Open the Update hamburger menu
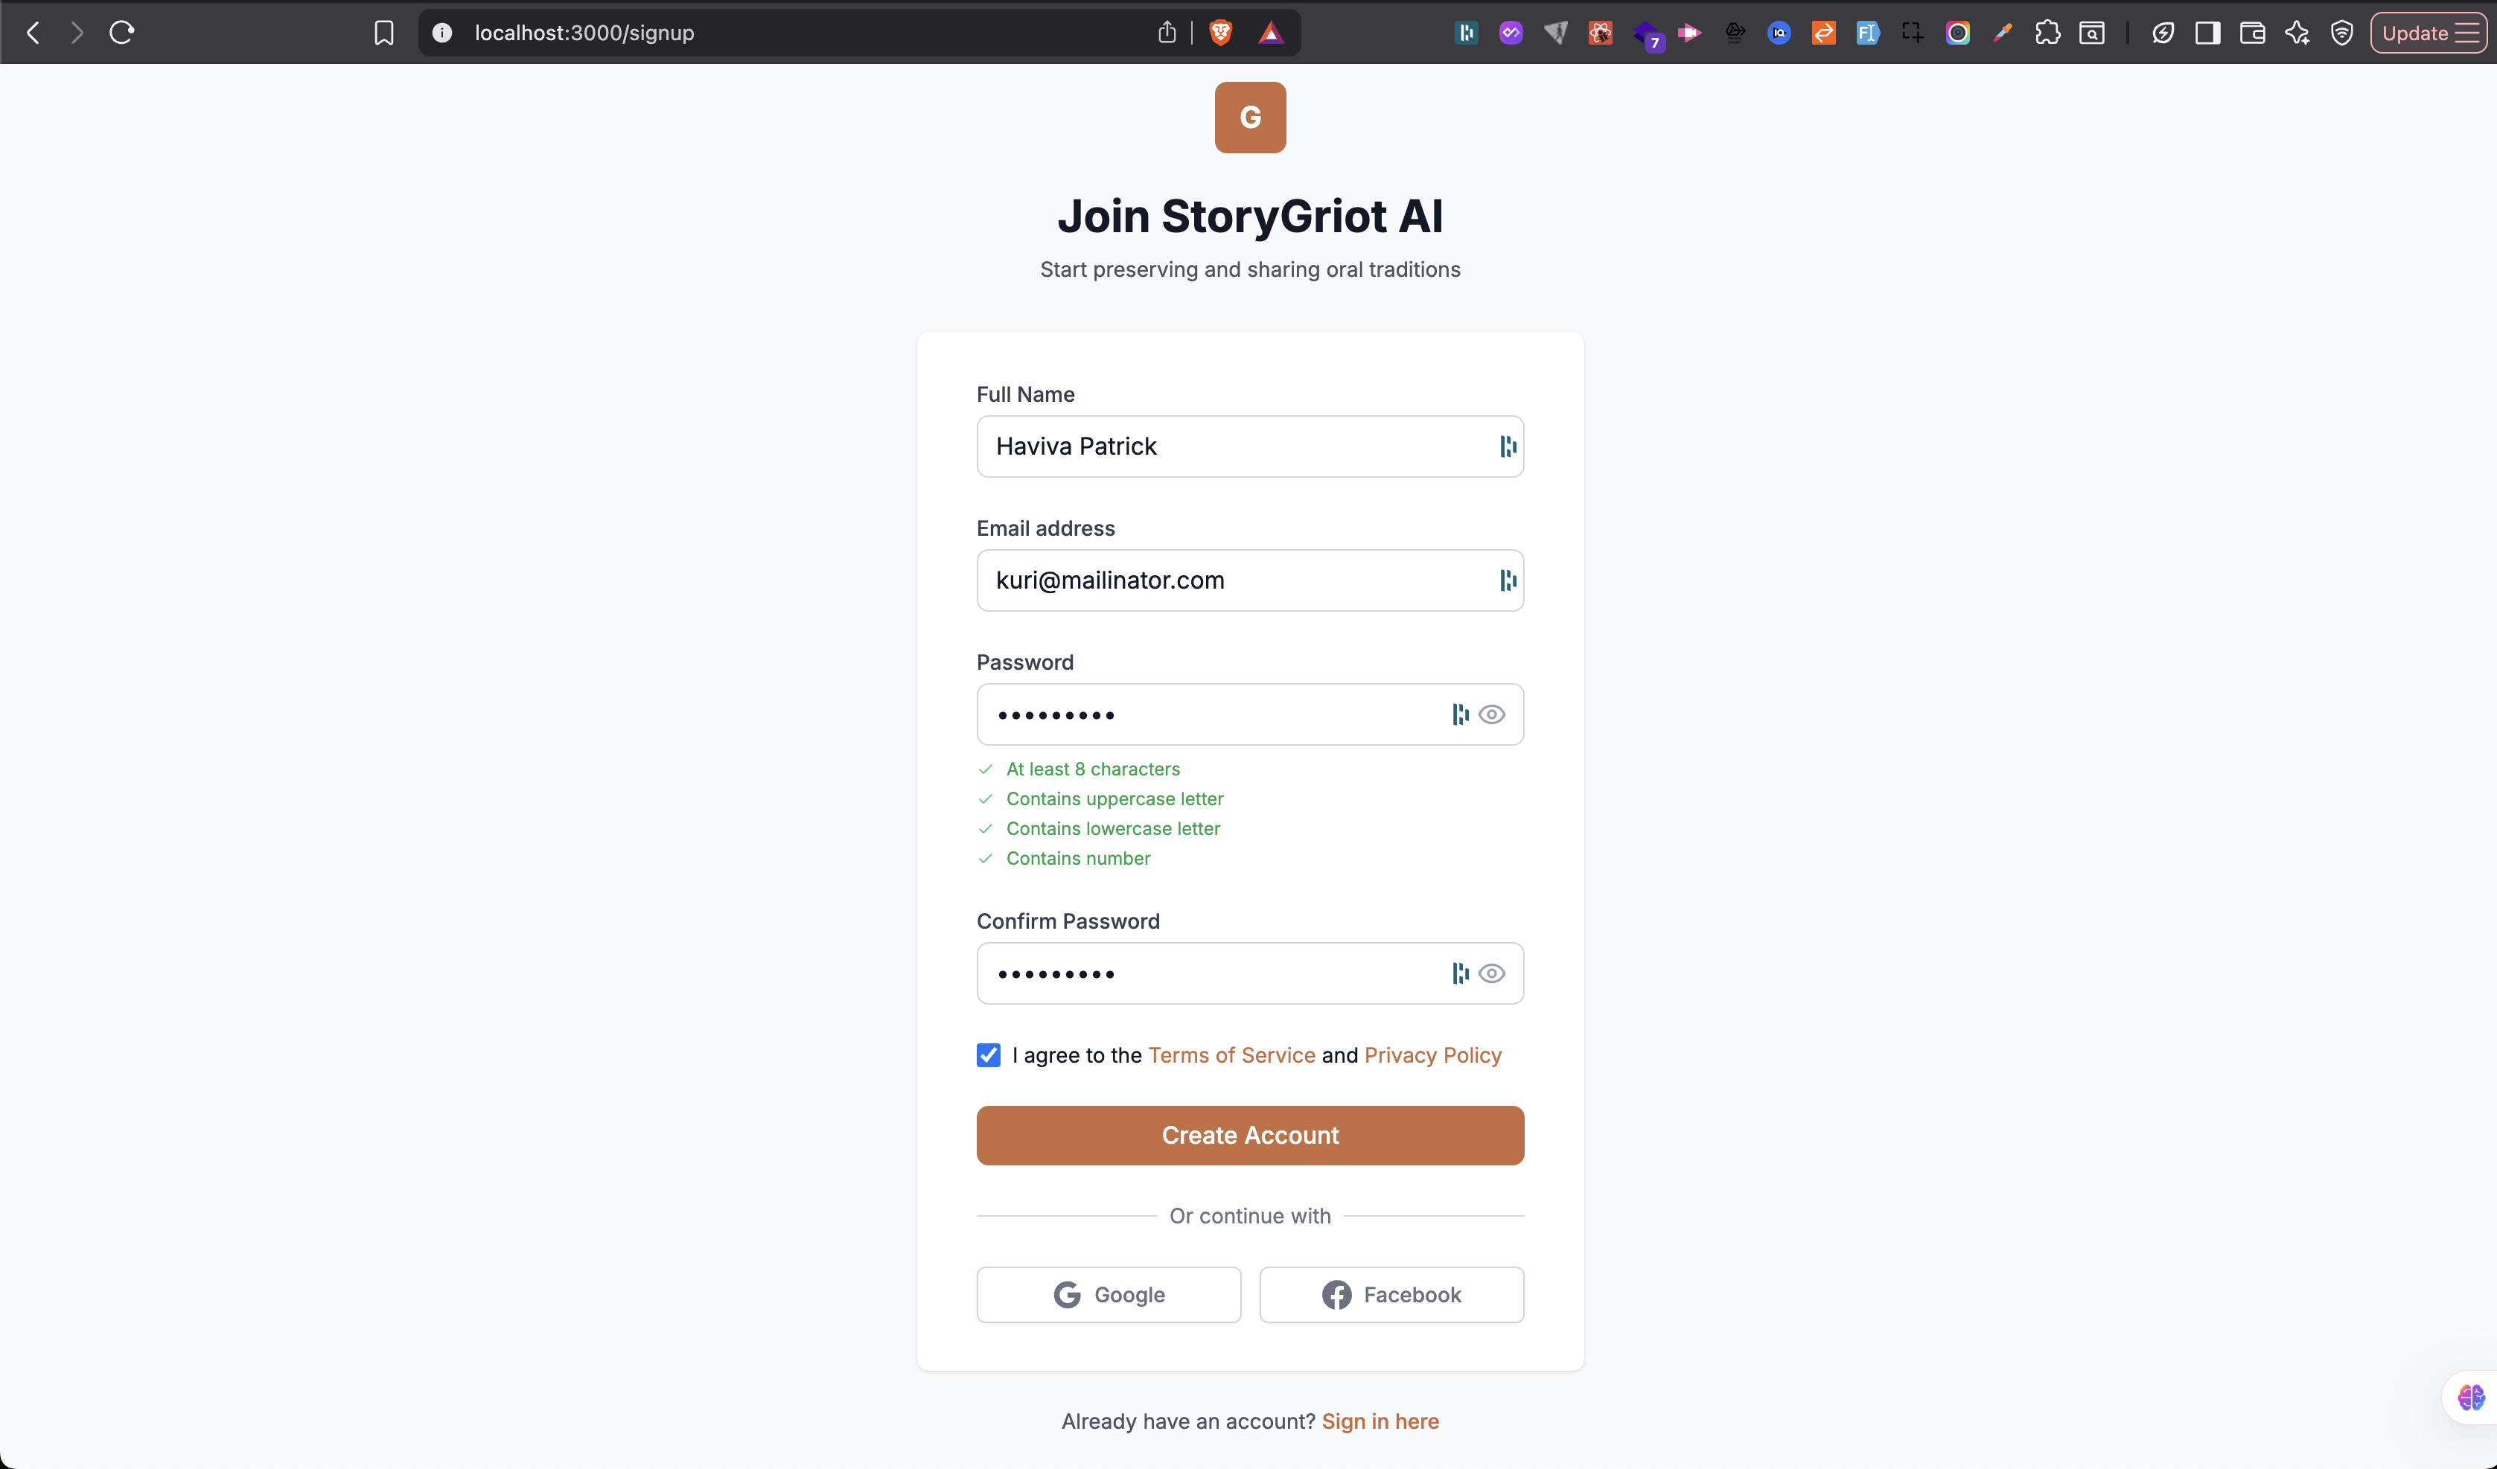This screenshot has height=1469, width=2497. 2429,33
